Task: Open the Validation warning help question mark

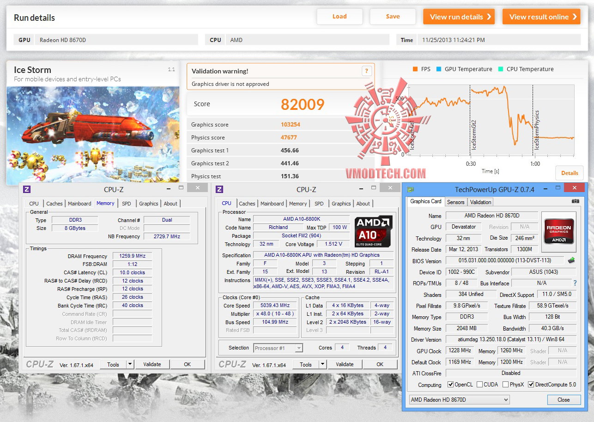Action: [x=366, y=71]
